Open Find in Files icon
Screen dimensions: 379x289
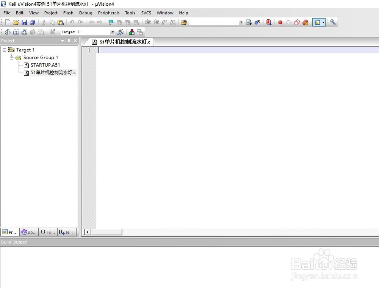point(184,22)
